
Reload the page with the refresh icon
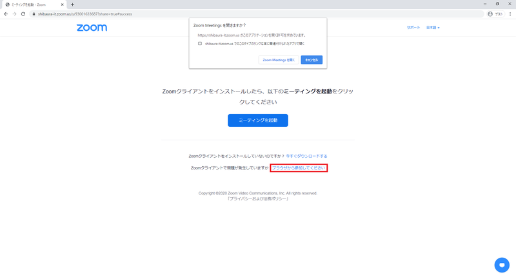[23, 14]
